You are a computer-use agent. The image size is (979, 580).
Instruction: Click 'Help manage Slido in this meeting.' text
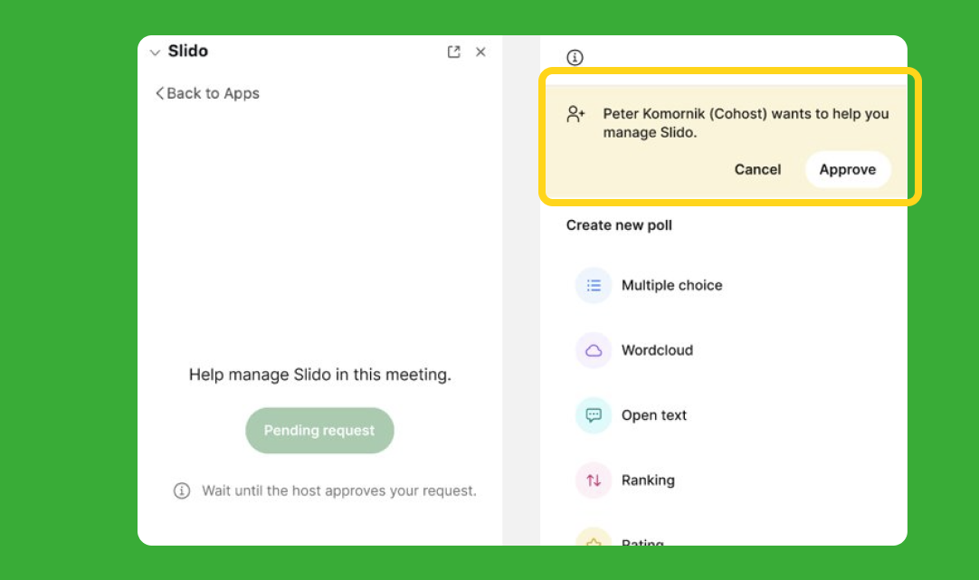click(319, 375)
